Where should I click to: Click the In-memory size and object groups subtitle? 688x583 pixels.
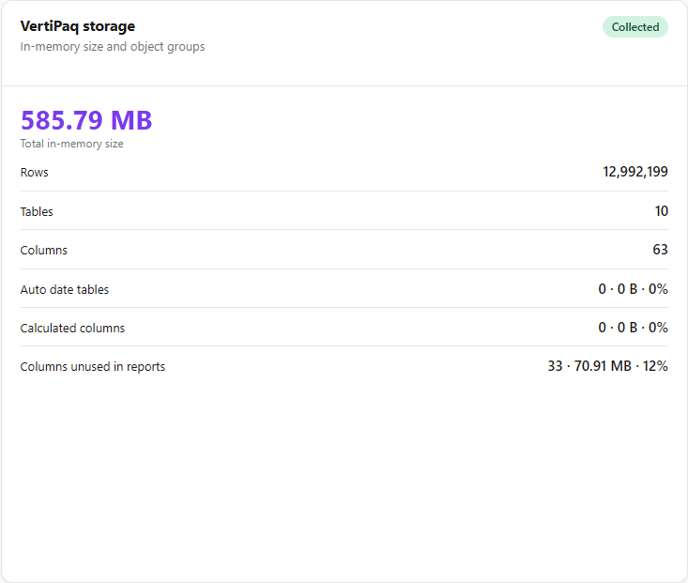point(113,47)
